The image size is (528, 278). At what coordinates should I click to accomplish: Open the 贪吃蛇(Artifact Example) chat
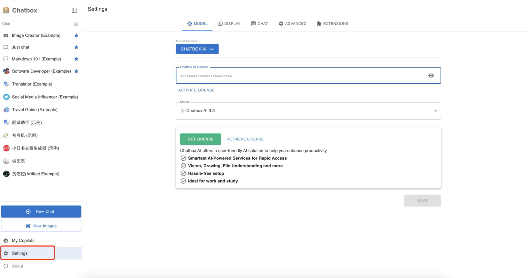tap(41, 174)
